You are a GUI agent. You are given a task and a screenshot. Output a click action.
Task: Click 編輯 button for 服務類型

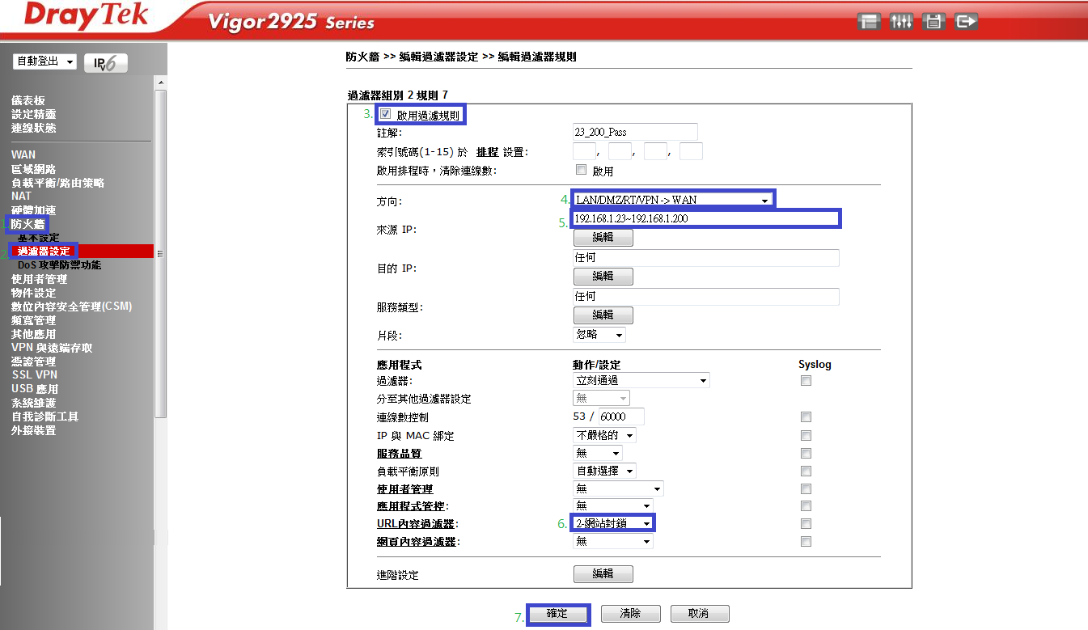point(603,315)
